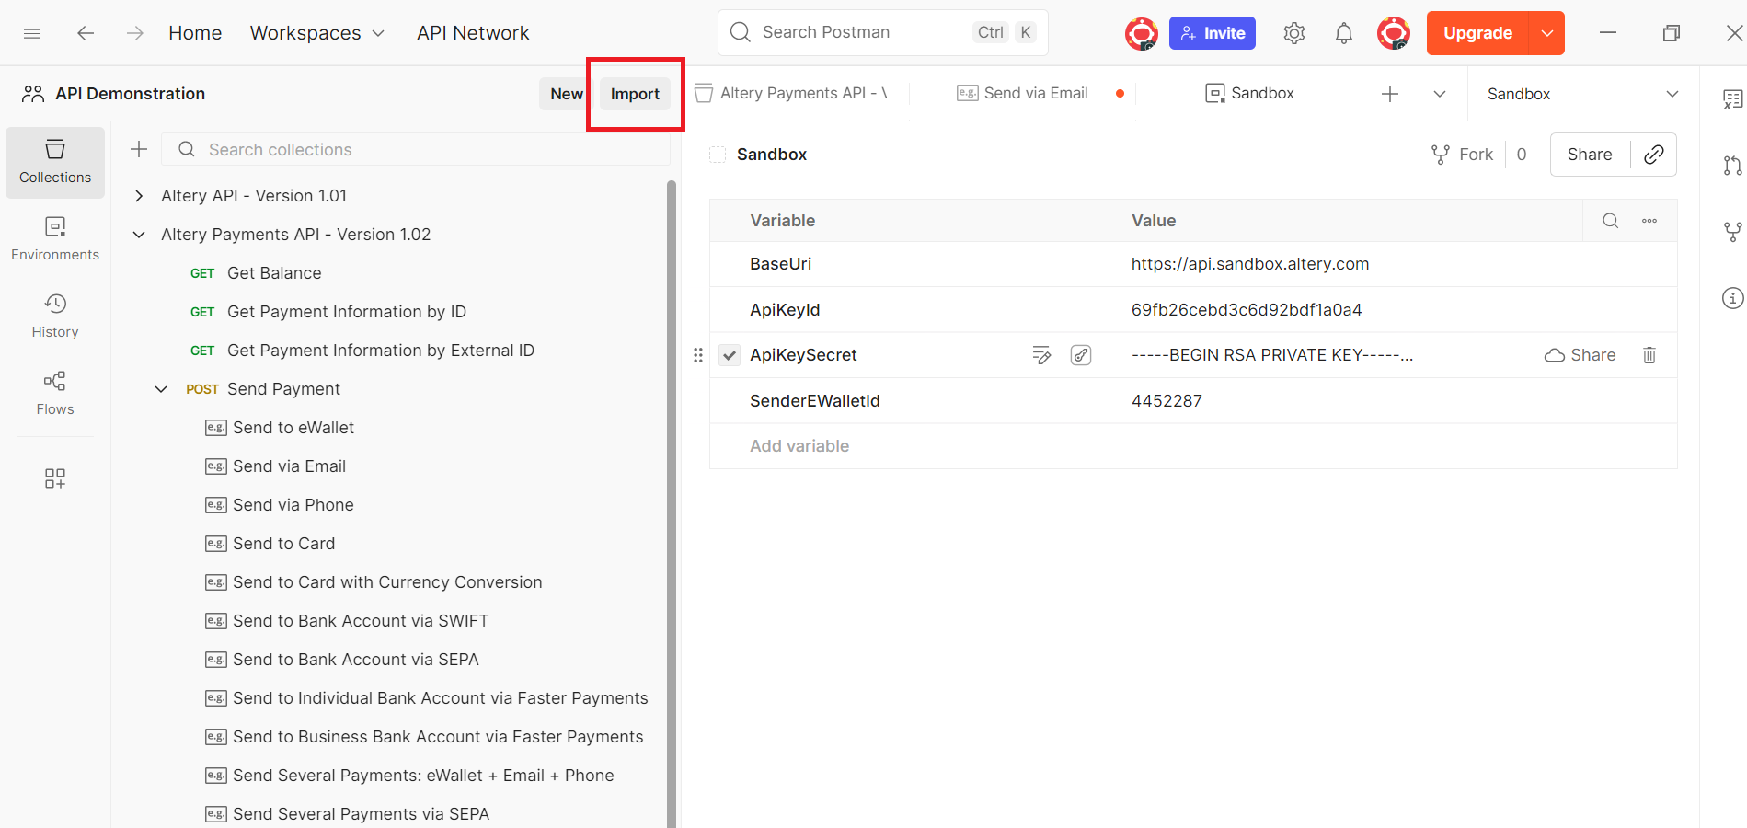Open the hamburger main menu

click(x=32, y=33)
